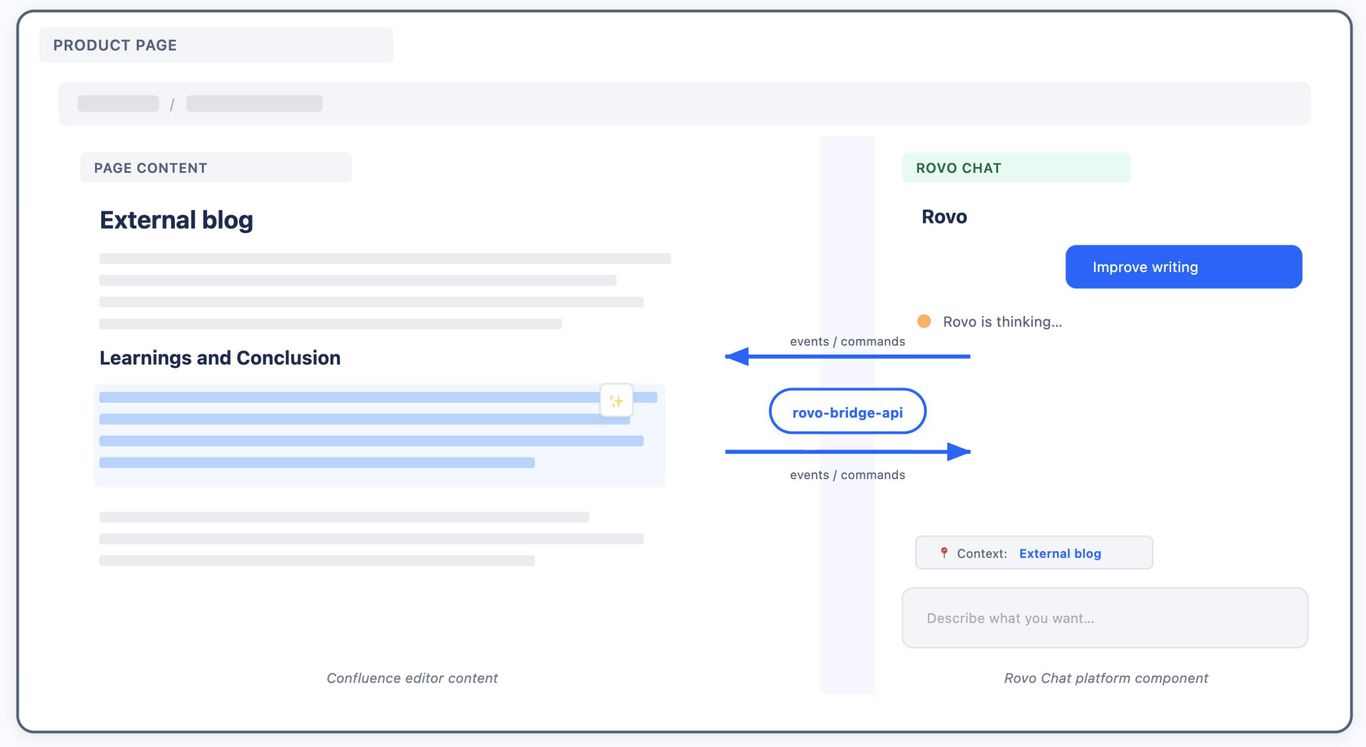Select the PAGE CONTENT label
This screenshot has height=747, width=1366.
[150, 168]
